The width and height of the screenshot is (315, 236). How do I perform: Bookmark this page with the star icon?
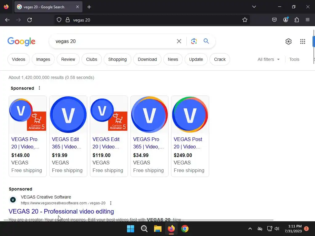[x=245, y=20]
